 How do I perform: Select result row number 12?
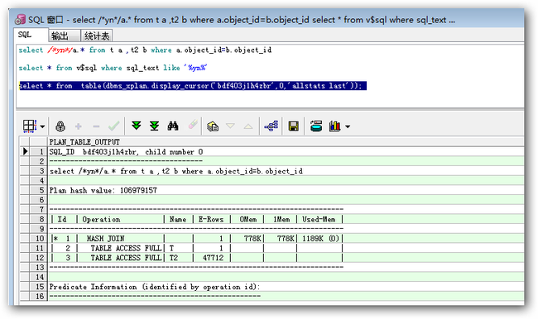(38, 257)
